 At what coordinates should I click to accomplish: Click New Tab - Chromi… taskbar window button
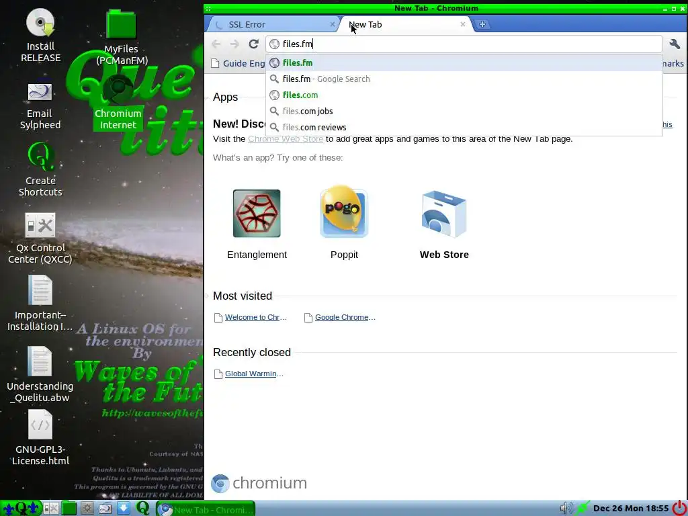click(x=206, y=509)
